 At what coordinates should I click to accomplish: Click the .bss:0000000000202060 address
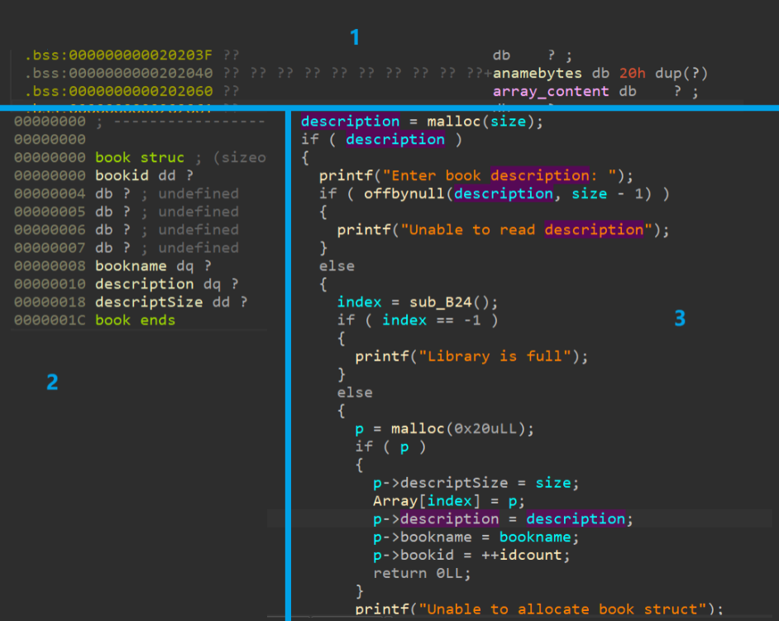(x=119, y=92)
